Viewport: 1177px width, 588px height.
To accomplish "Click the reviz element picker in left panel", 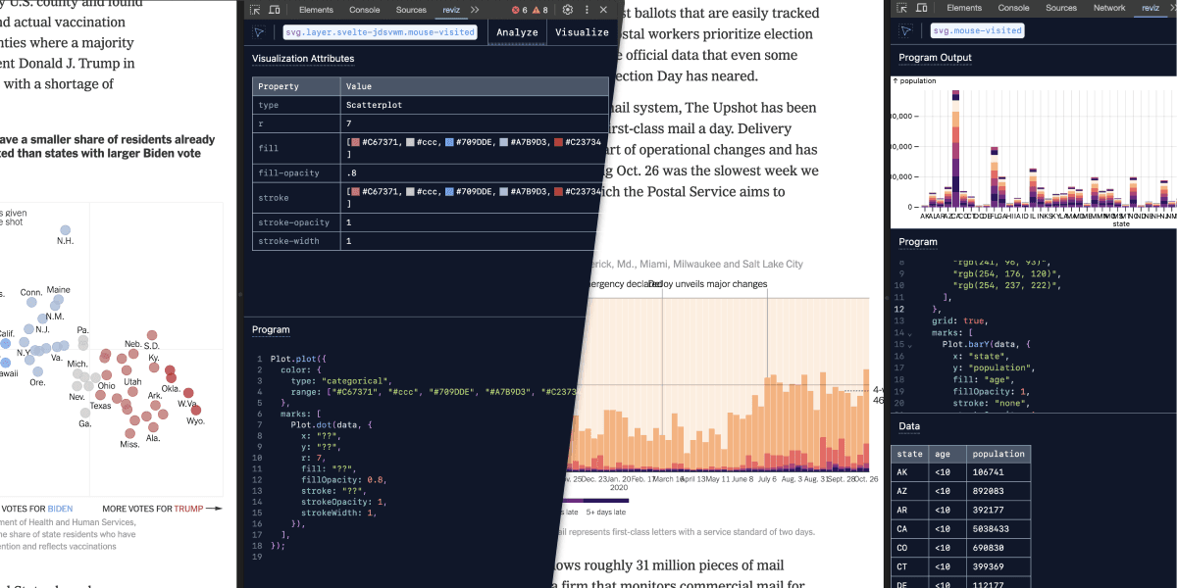I will coord(259,31).
